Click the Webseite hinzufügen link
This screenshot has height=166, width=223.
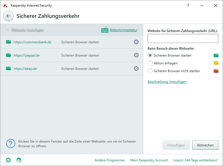[x=28, y=30]
